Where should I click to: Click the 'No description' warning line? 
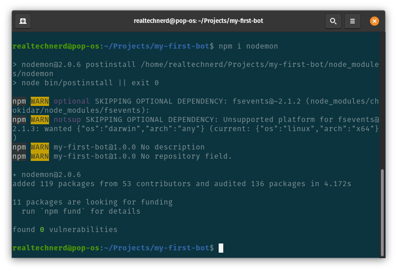108,147
